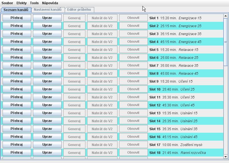The image size is (229, 163).
Task: Click the scrollbar up arrow
Action: tap(226, 16)
